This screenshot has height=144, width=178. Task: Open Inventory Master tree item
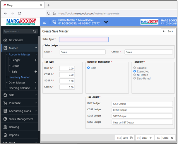pyautogui.click(x=19, y=77)
